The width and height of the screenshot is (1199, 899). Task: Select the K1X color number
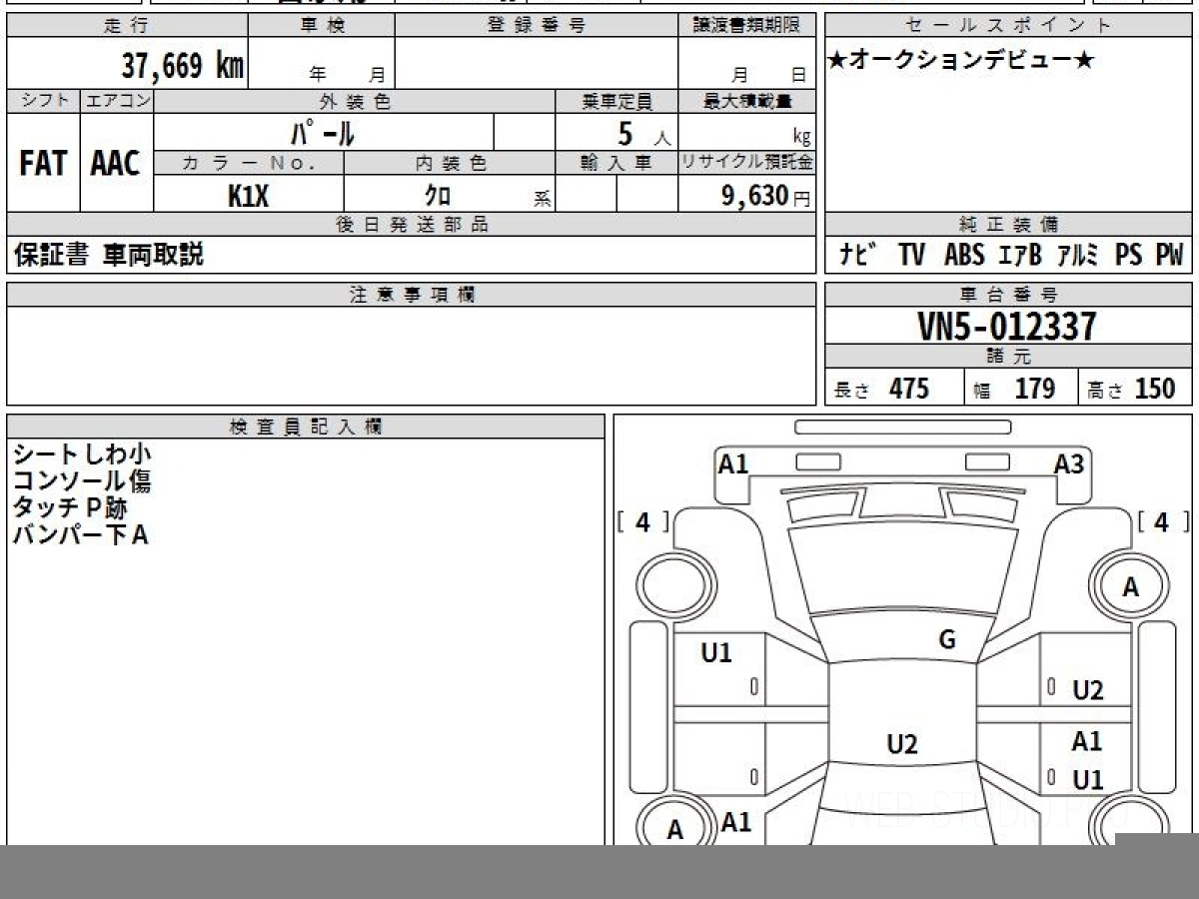click(x=248, y=197)
